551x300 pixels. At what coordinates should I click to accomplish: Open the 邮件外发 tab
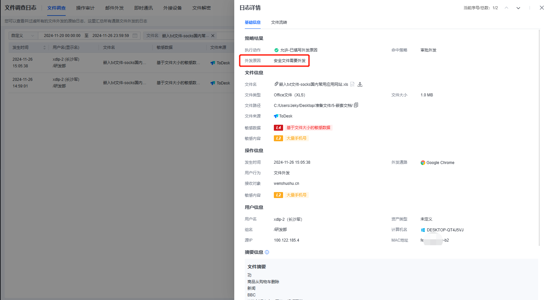tap(114, 8)
